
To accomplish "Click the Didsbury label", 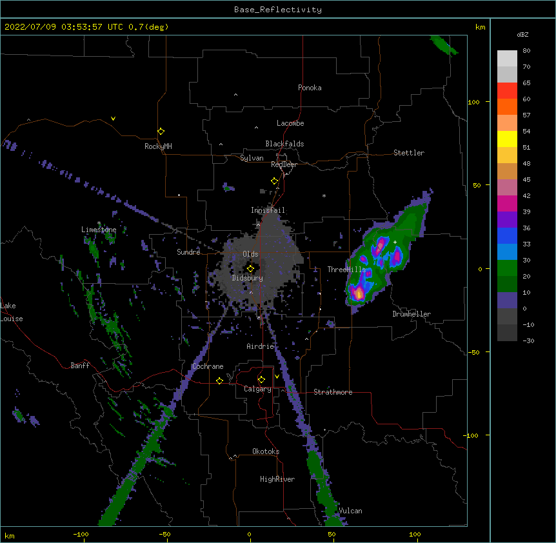I will pyautogui.click(x=248, y=278).
